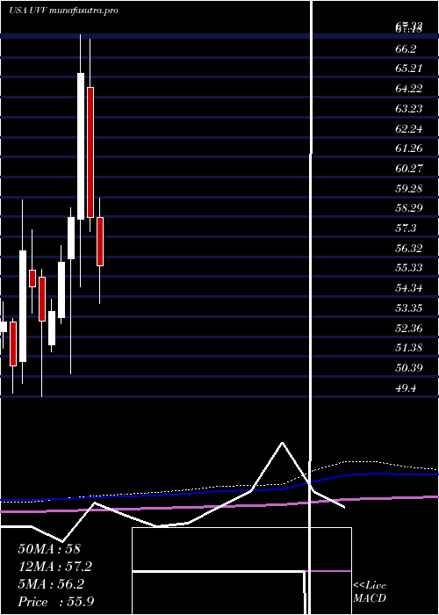Click the 65.21 price axis label
Image resolution: width=439 pixels, height=615 pixels.
(x=409, y=69)
